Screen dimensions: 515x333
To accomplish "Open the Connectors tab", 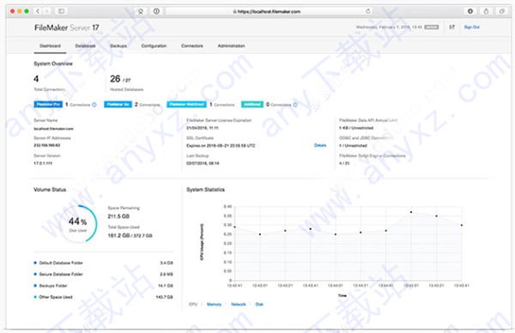I will pyautogui.click(x=192, y=46).
